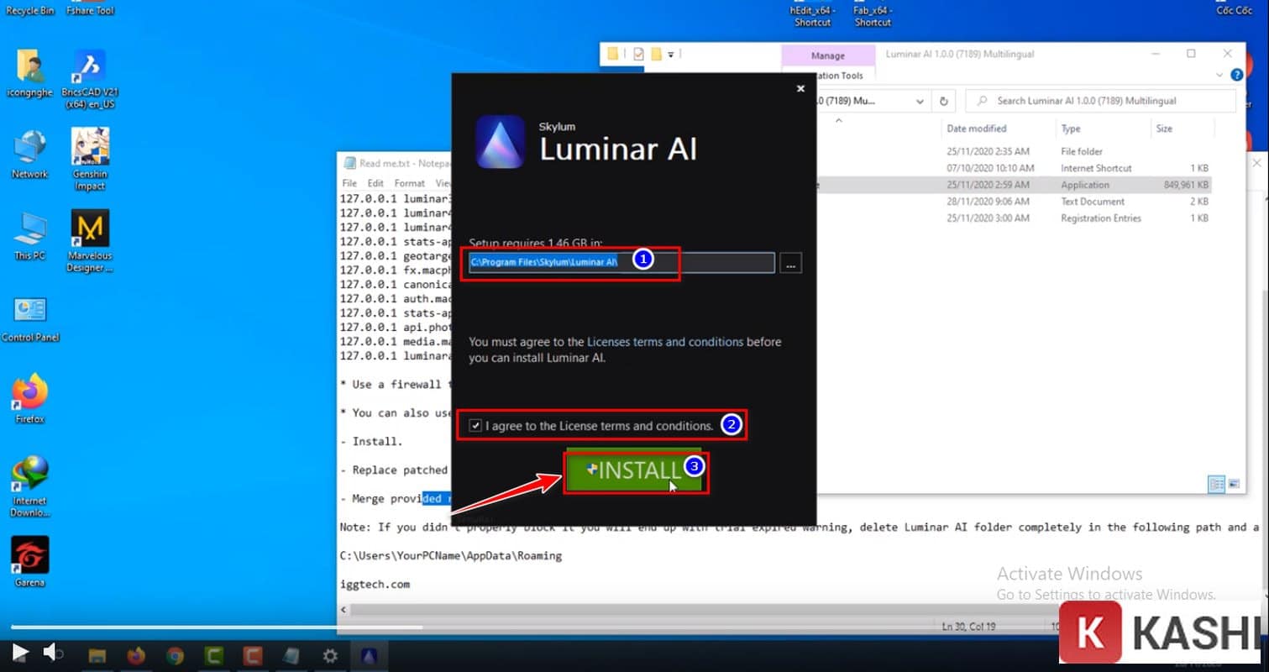Select the Luminar installer taskbar icon
Viewport: 1269px width, 672px height.
point(369,655)
